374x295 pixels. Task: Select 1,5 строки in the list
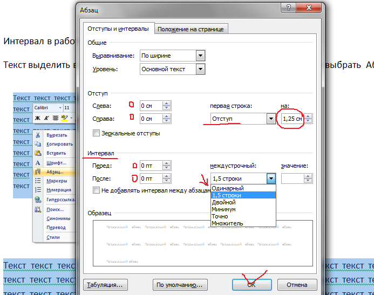pyautogui.click(x=243, y=195)
